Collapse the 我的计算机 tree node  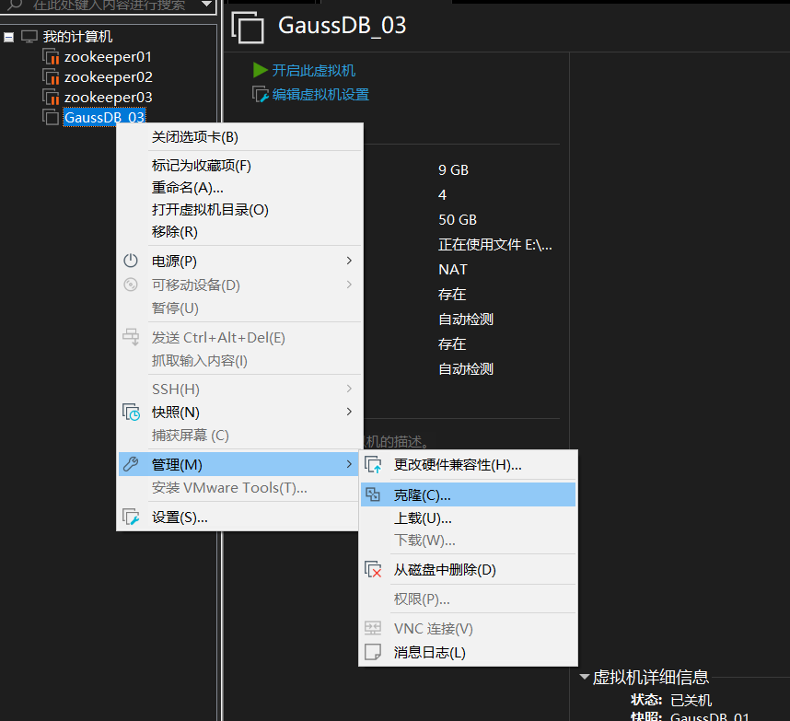[8, 37]
